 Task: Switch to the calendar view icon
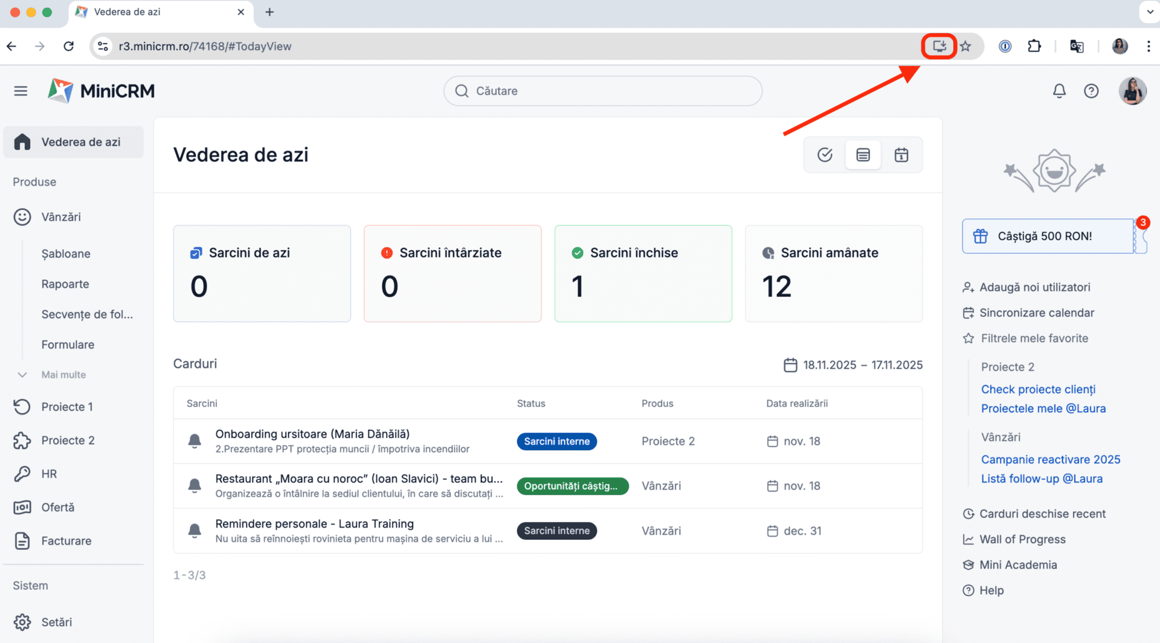[901, 155]
